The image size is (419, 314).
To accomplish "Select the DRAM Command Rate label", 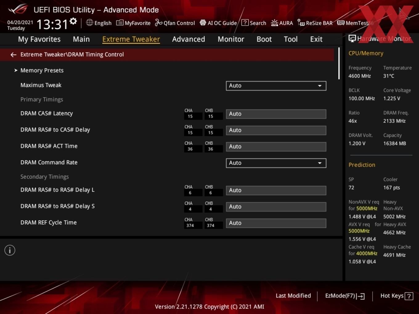I will [x=49, y=162].
